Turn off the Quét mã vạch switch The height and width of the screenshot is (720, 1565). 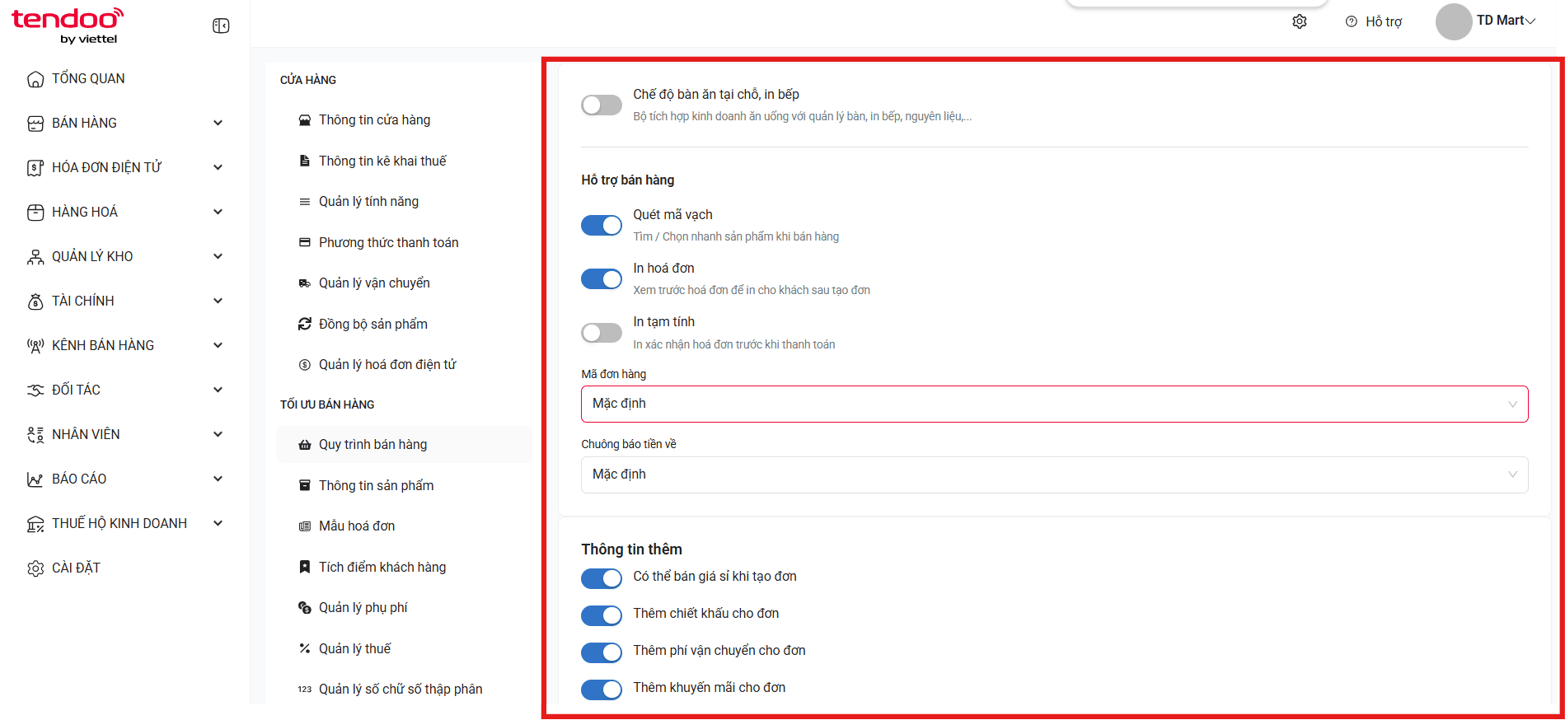[602, 226]
